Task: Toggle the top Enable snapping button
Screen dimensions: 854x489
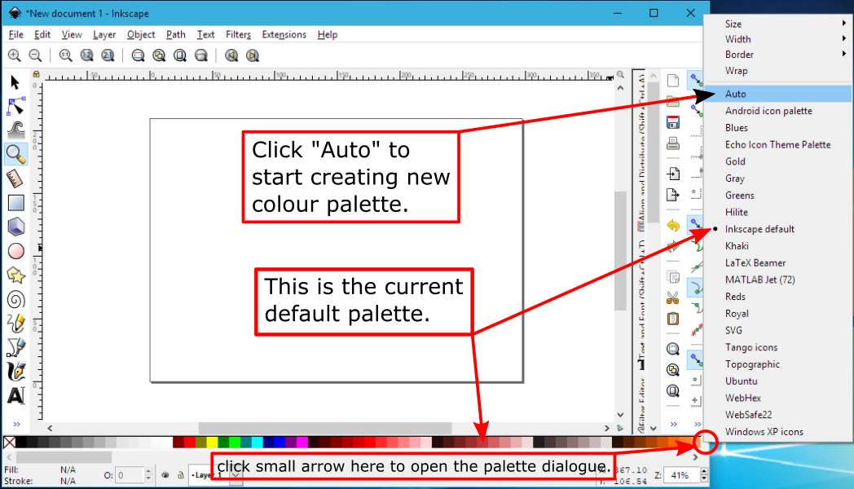Action: [x=696, y=80]
